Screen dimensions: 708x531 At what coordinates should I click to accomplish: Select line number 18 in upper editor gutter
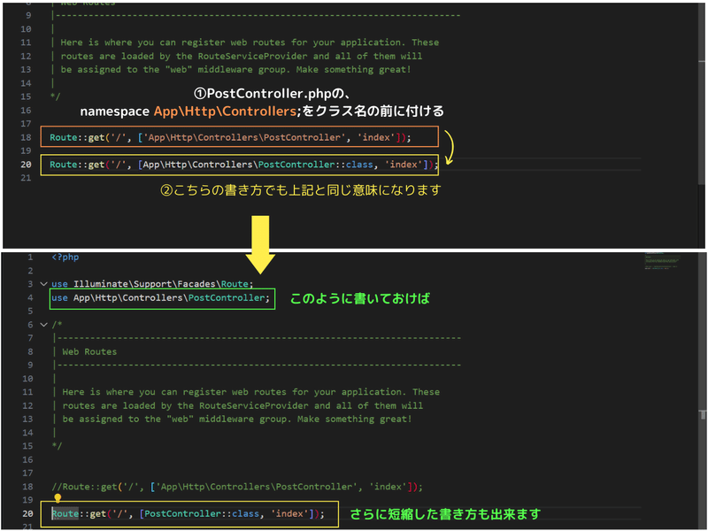(x=26, y=137)
